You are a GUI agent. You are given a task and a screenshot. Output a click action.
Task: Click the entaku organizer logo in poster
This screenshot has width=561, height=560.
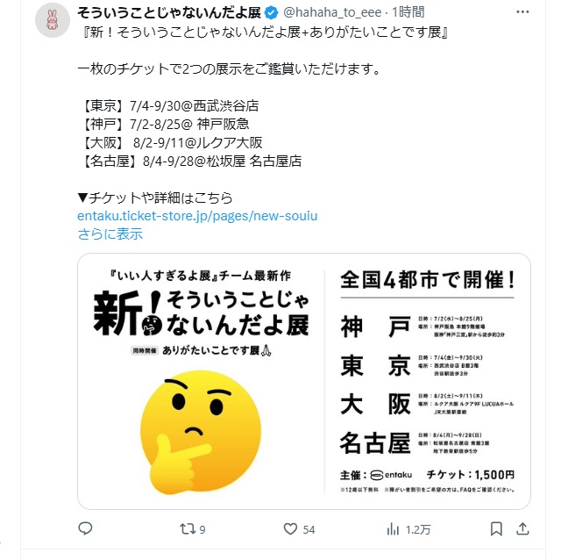(x=391, y=475)
